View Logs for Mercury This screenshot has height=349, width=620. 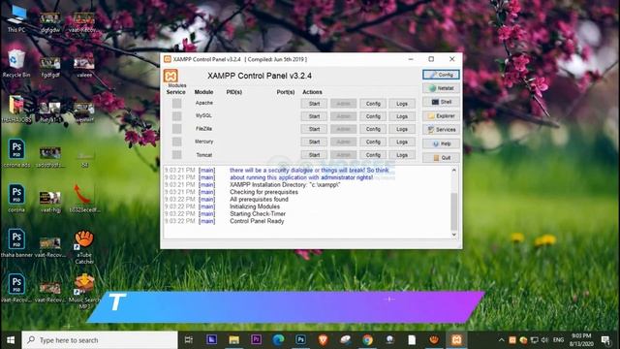pyautogui.click(x=402, y=142)
